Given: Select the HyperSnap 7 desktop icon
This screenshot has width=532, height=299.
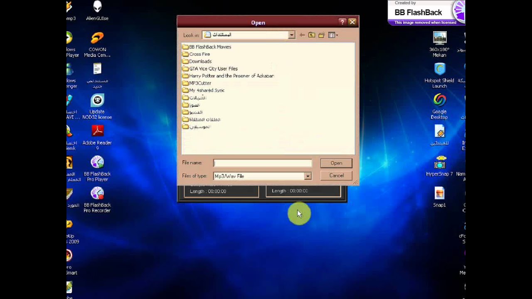Looking at the screenshot, I should 439,166.
